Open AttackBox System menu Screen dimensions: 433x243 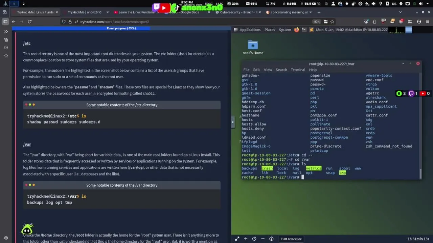pyautogui.click(x=285, y=30)
